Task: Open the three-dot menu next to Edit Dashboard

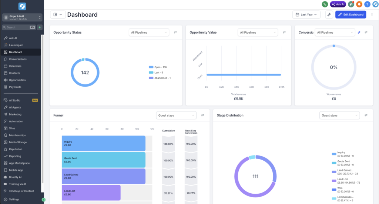Action: point(372,14)
